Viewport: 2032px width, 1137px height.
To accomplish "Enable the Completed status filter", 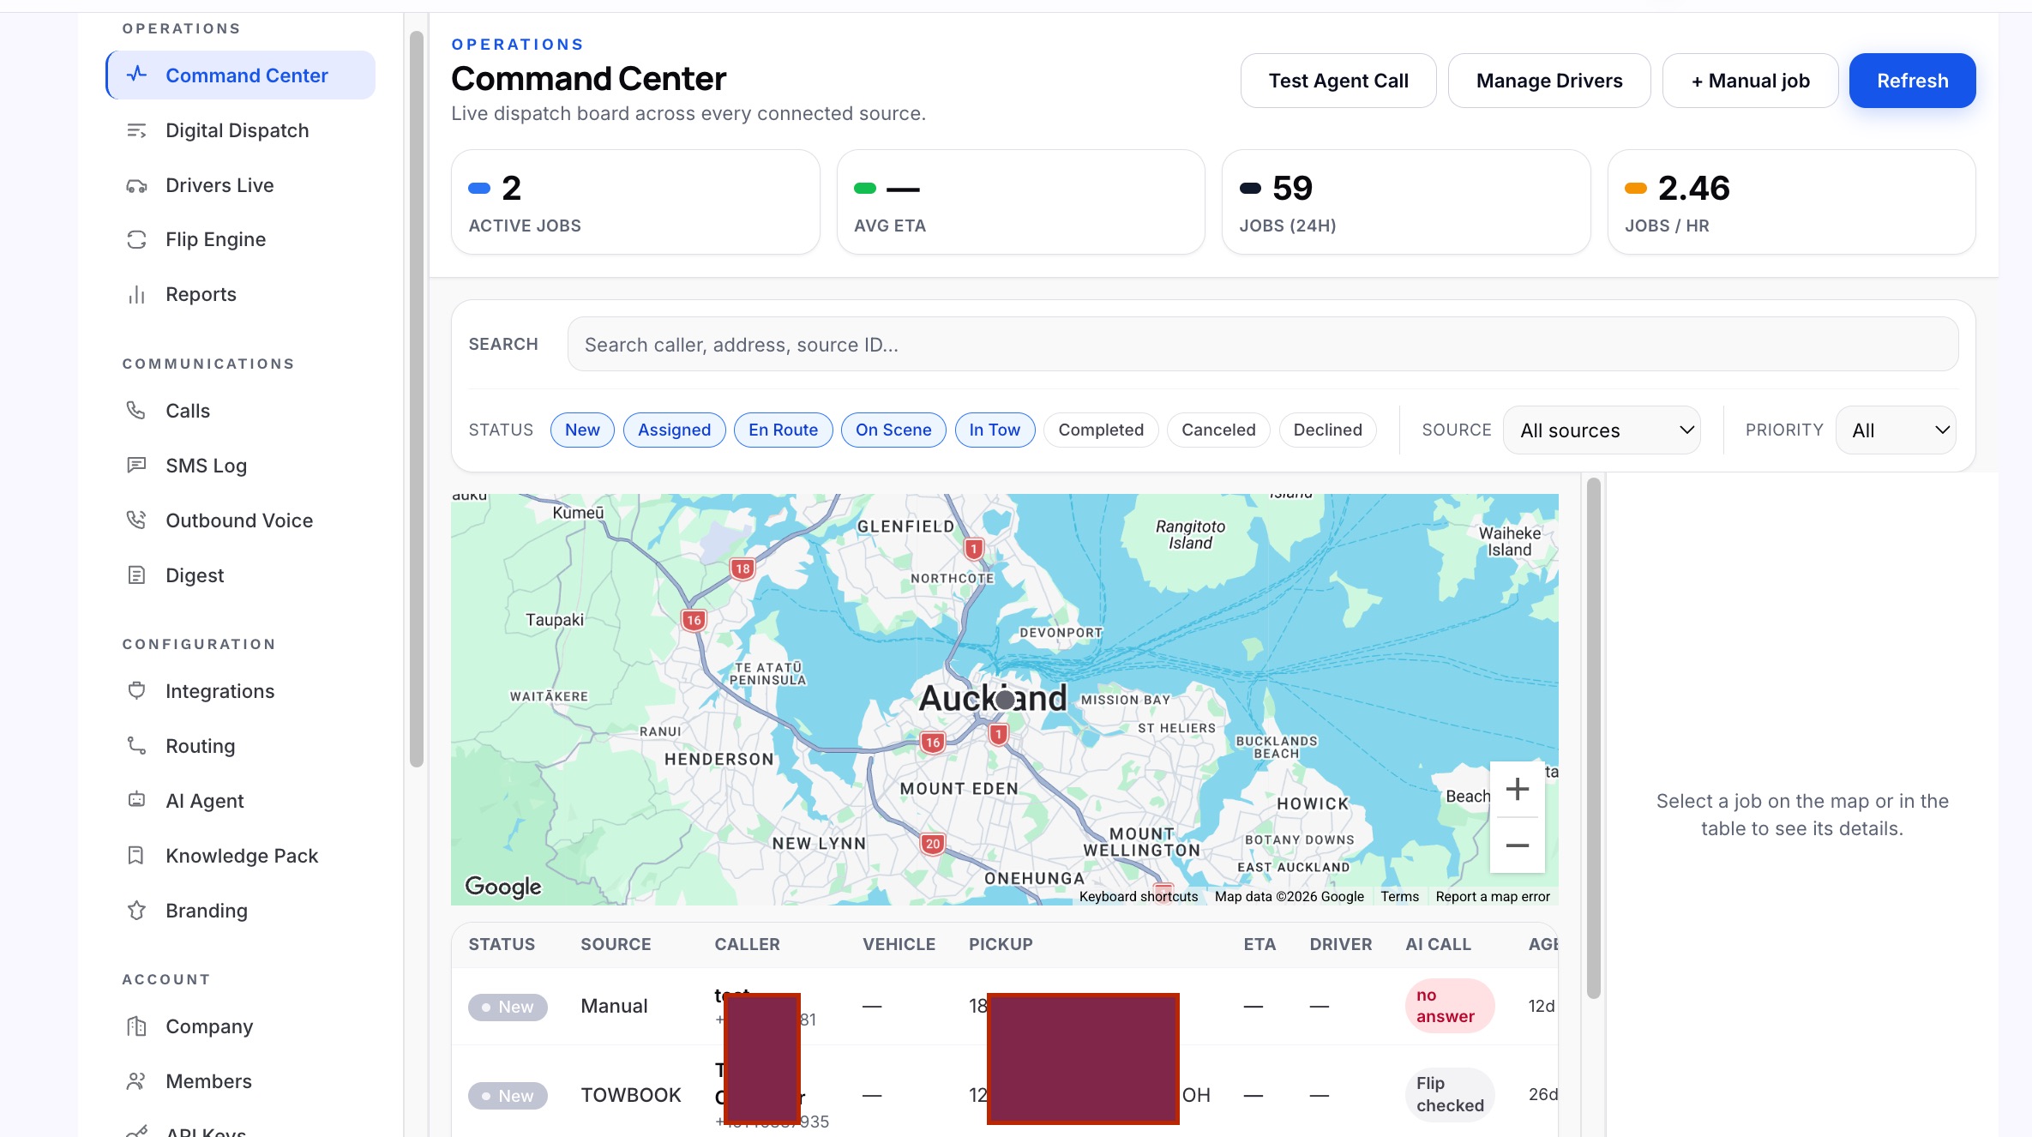I will click(x=1101, y=430).
